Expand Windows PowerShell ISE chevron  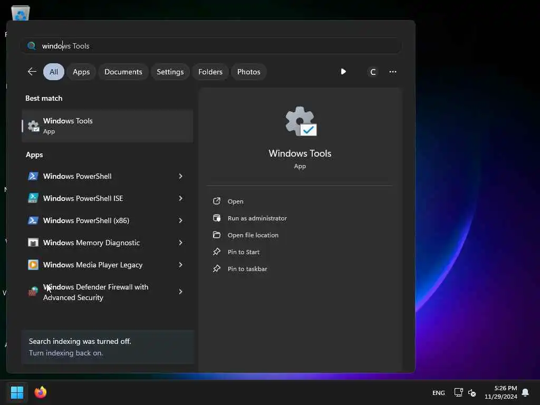pos(180,198)
